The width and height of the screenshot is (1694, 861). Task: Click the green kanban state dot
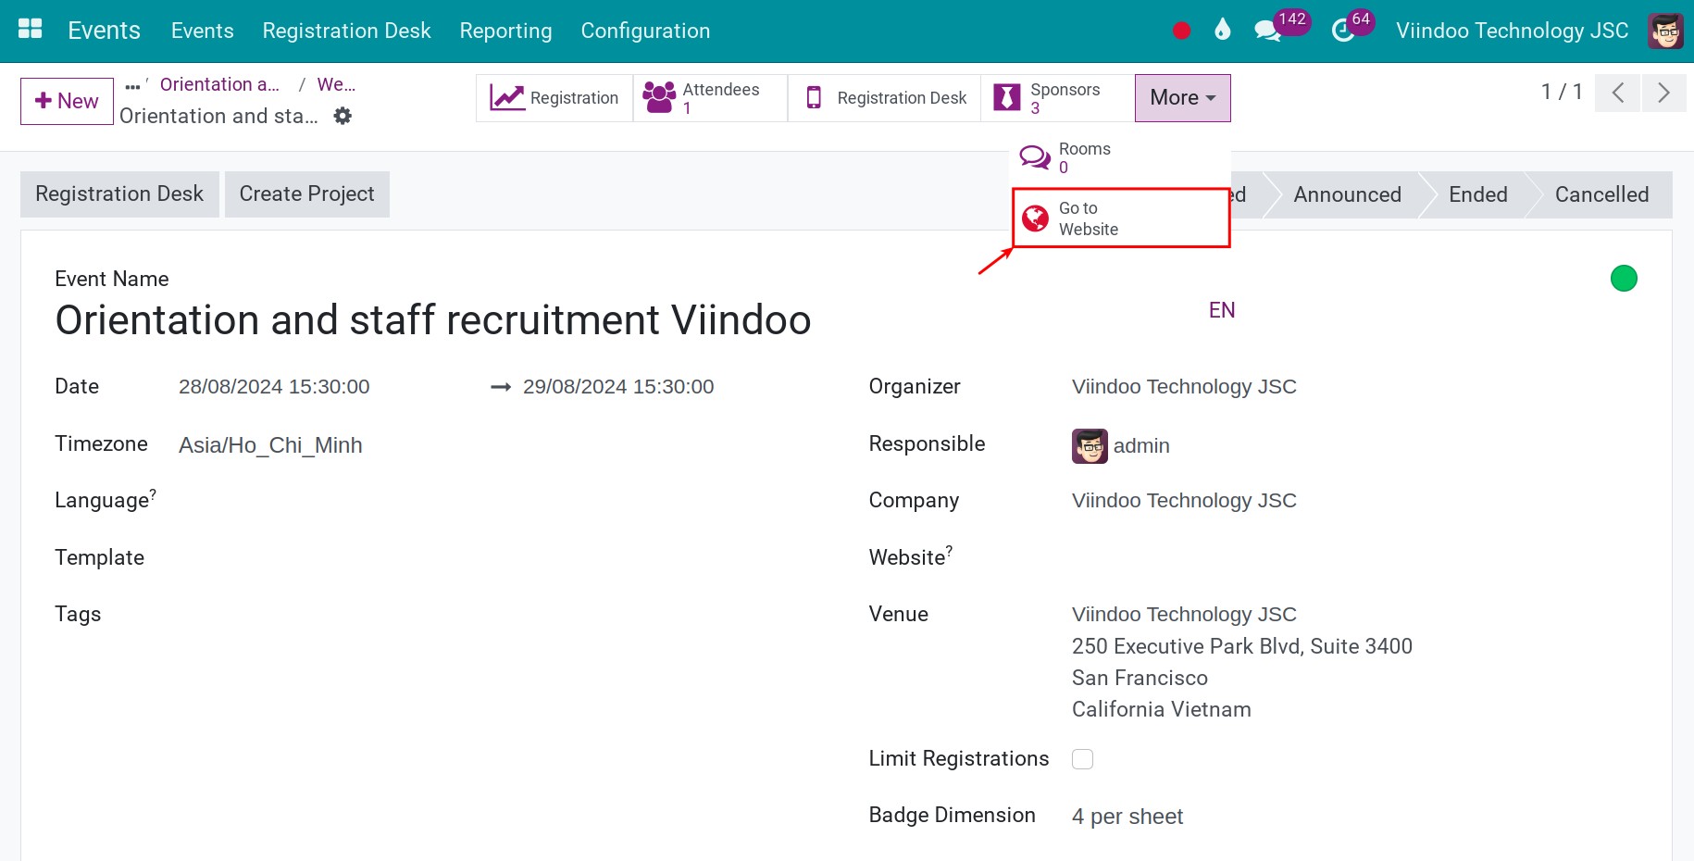click(x=1624, y=278)
